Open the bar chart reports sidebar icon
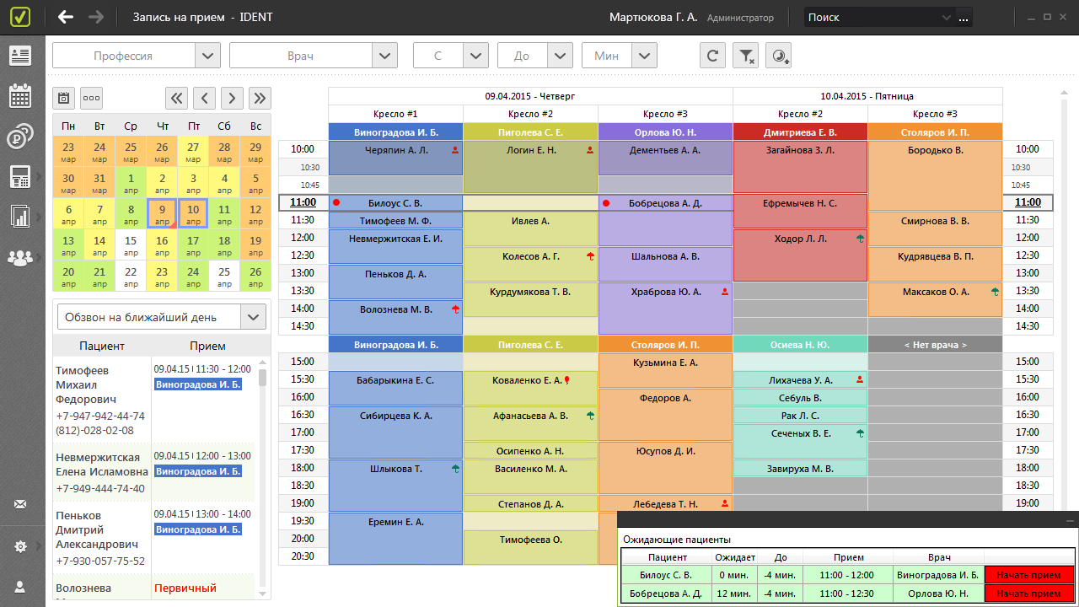The image size is (1079, 607). (x=20, y=217)
